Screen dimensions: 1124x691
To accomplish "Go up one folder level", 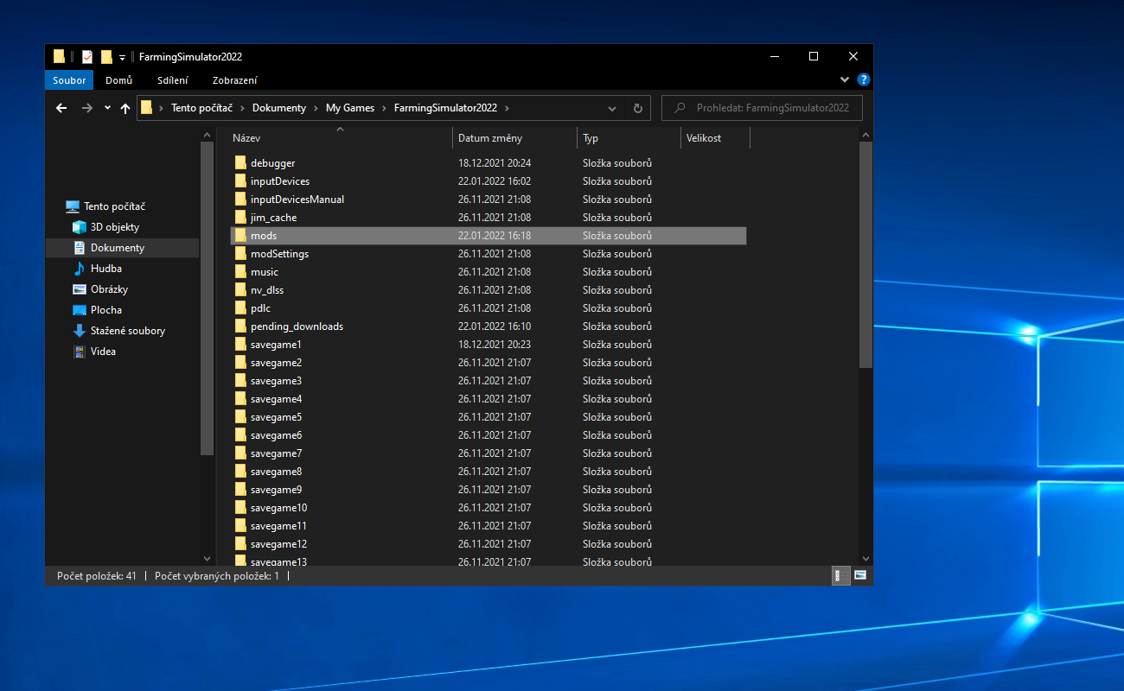I will pos(125,108).
